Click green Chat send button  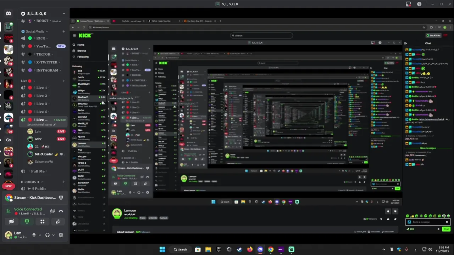click(x=446, y=229)
